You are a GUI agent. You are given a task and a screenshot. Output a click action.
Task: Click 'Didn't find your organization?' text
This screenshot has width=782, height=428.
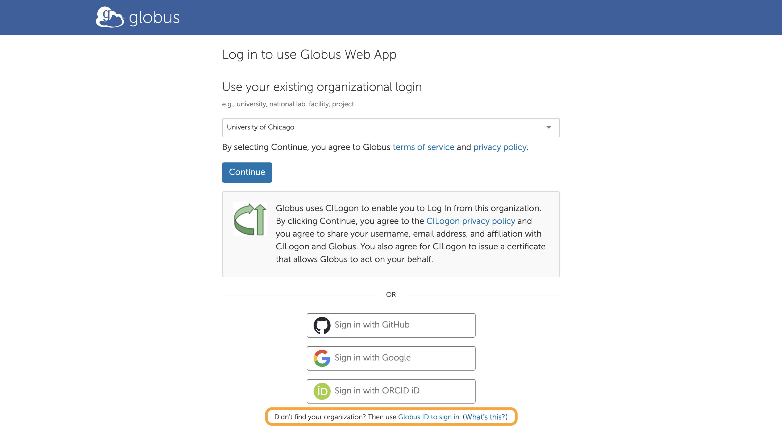(x=320, y=417)
